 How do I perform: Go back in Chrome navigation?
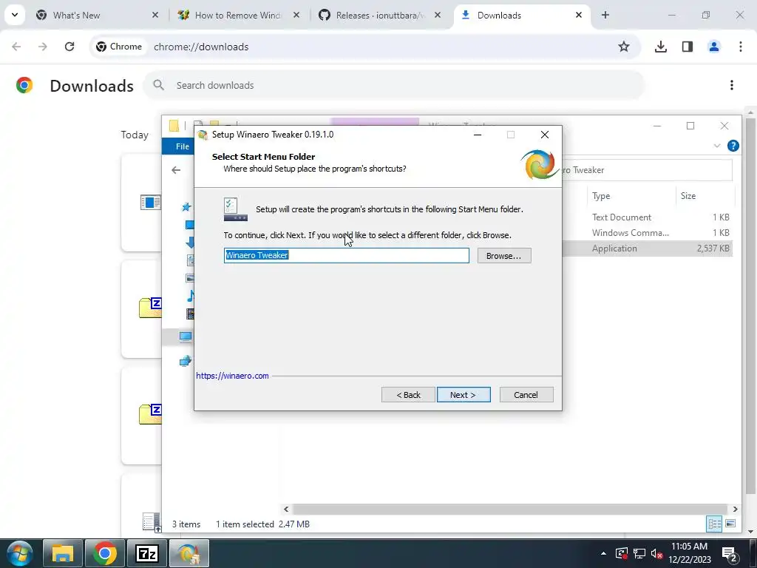[16, 47]
